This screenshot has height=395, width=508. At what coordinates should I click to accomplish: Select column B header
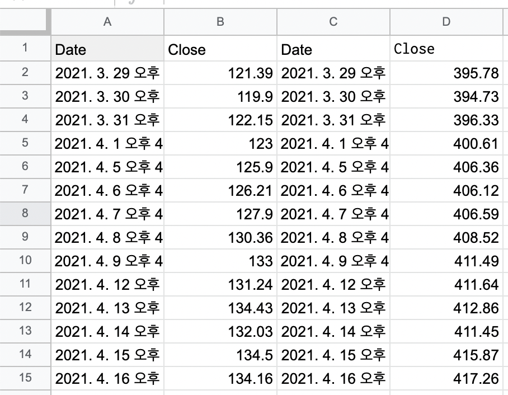220,22
